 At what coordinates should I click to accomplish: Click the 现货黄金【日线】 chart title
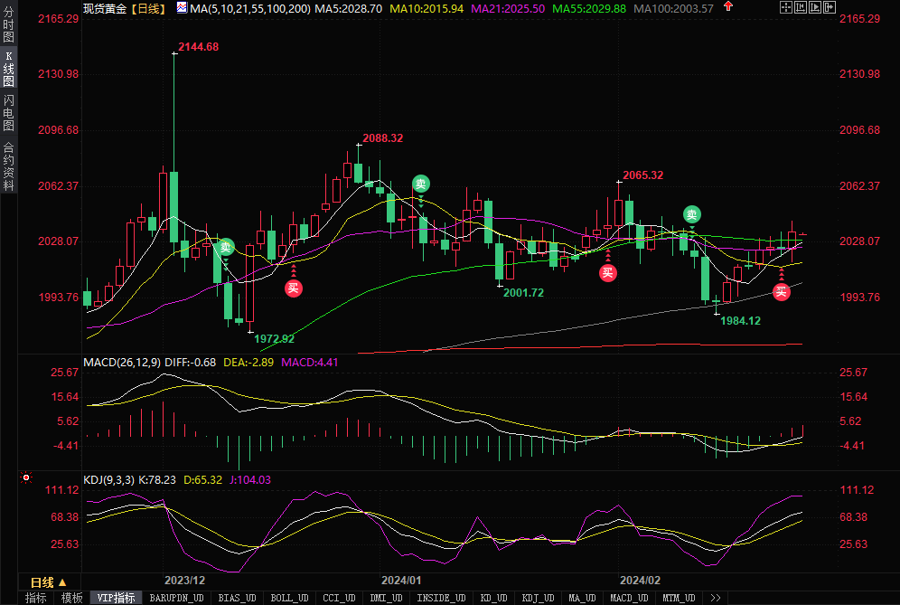click(125, 9)
